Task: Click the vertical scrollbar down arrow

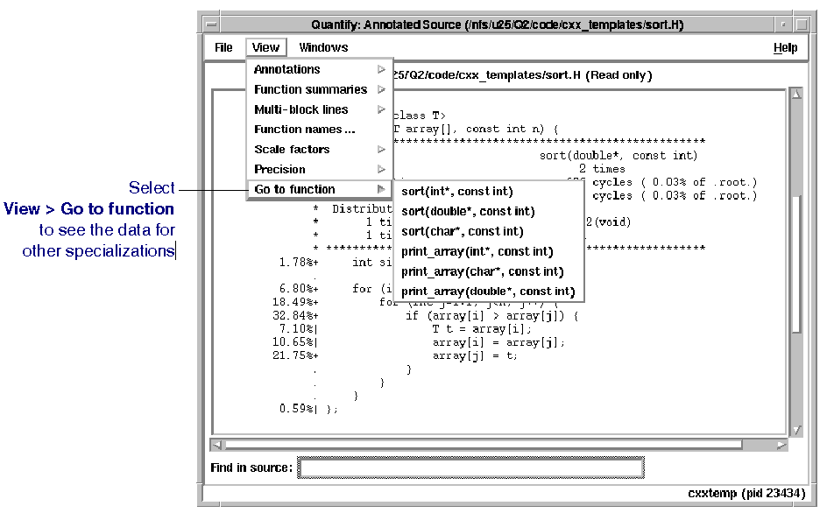Action: coord(796,430)
